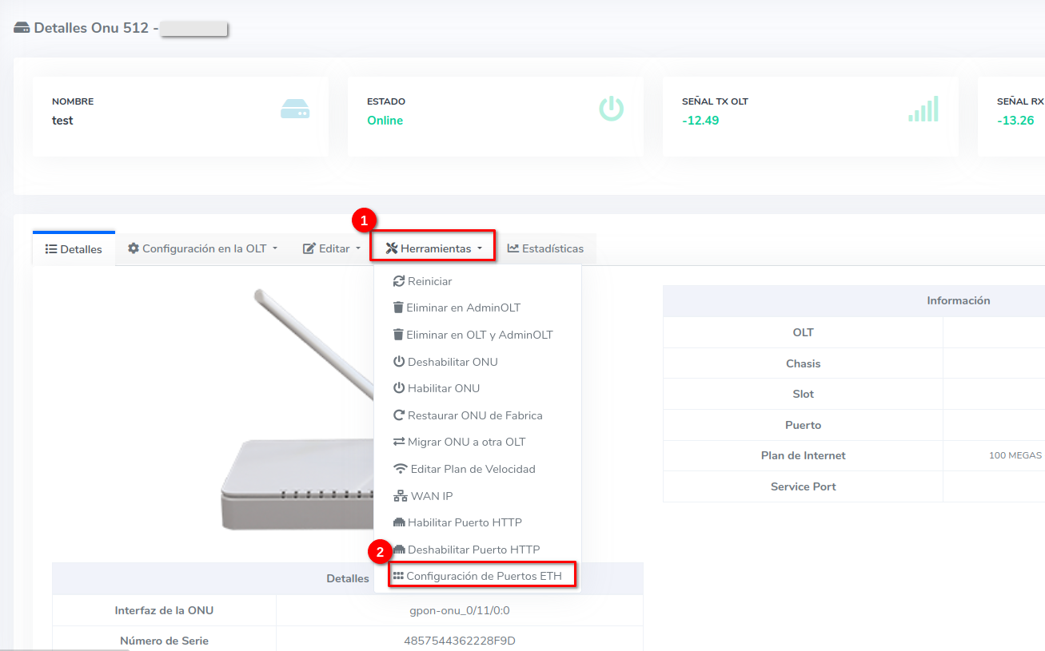
Task: Switch to the Detalles tab
Action: click(x=74, y=249)
